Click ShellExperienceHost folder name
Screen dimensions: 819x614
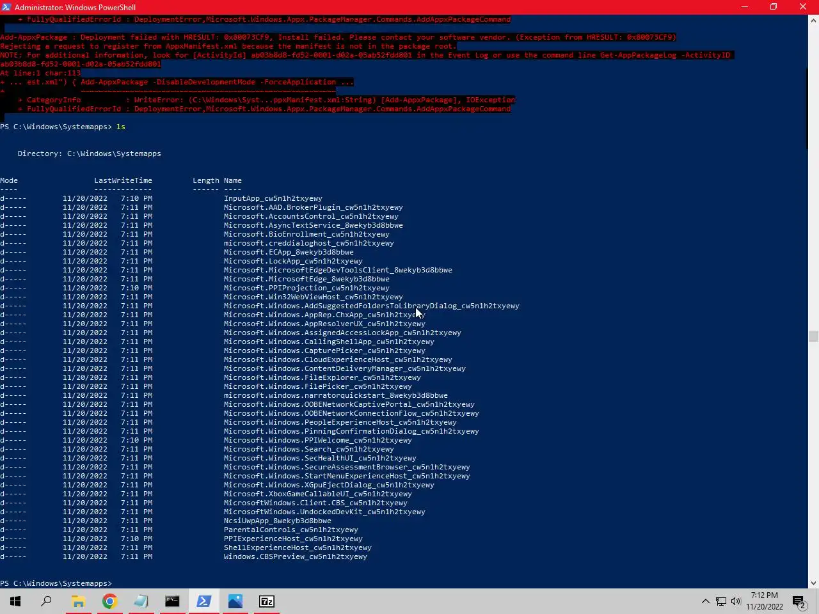tap(298, 547)
